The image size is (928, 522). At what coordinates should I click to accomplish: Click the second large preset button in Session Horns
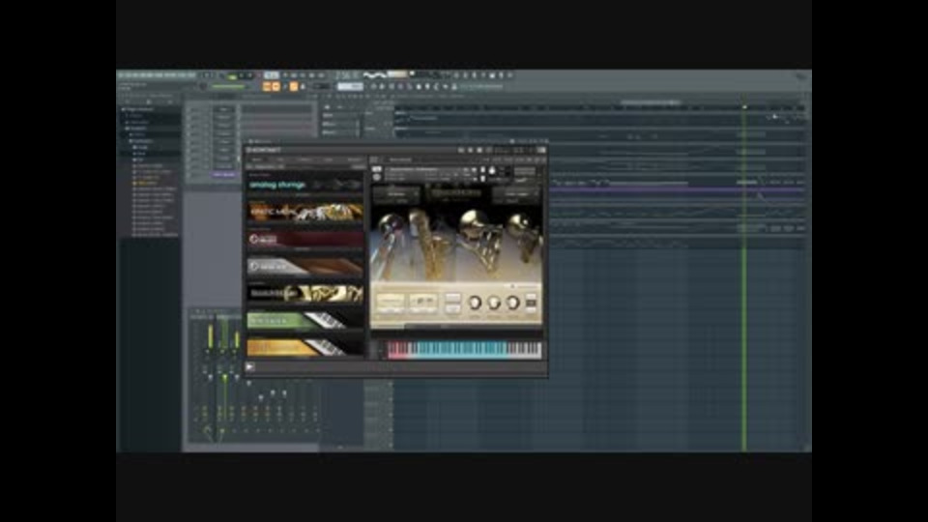coord(422,303)
